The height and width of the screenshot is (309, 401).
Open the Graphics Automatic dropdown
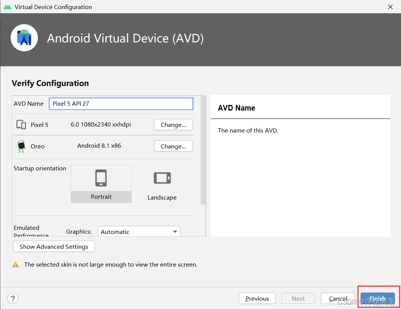139,231
